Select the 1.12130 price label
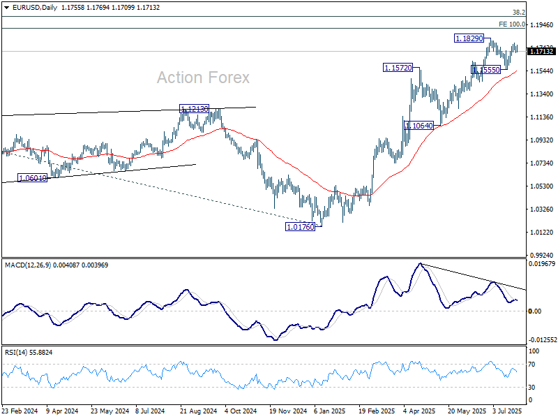558x419 pixels. (194, 109)
